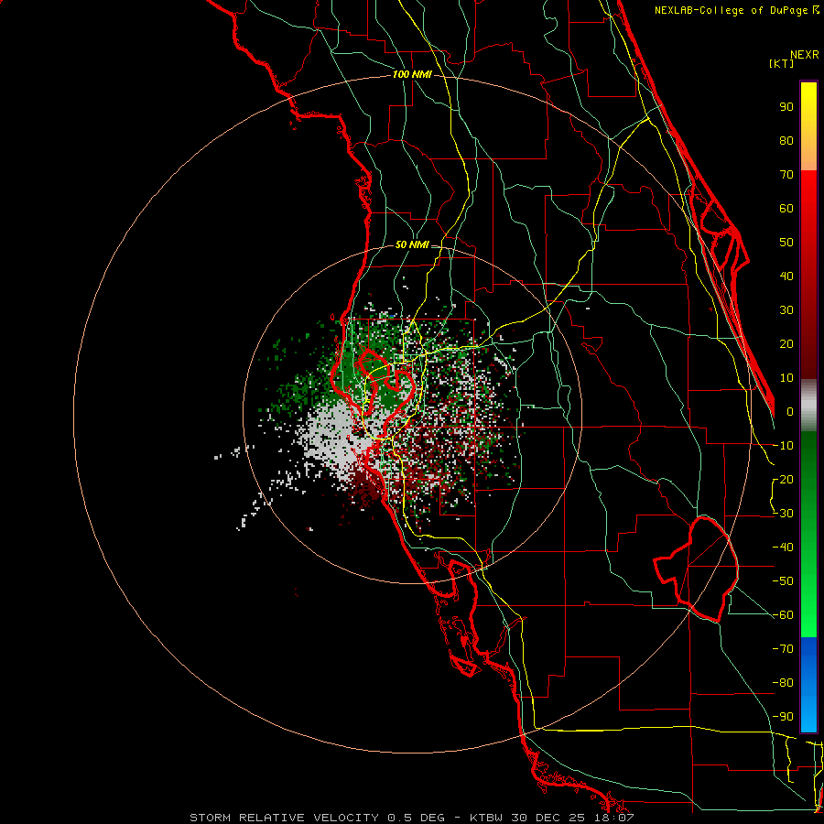Click the -90 scale value
This screenshot has width=824, height=824.
tap(783, 717)
